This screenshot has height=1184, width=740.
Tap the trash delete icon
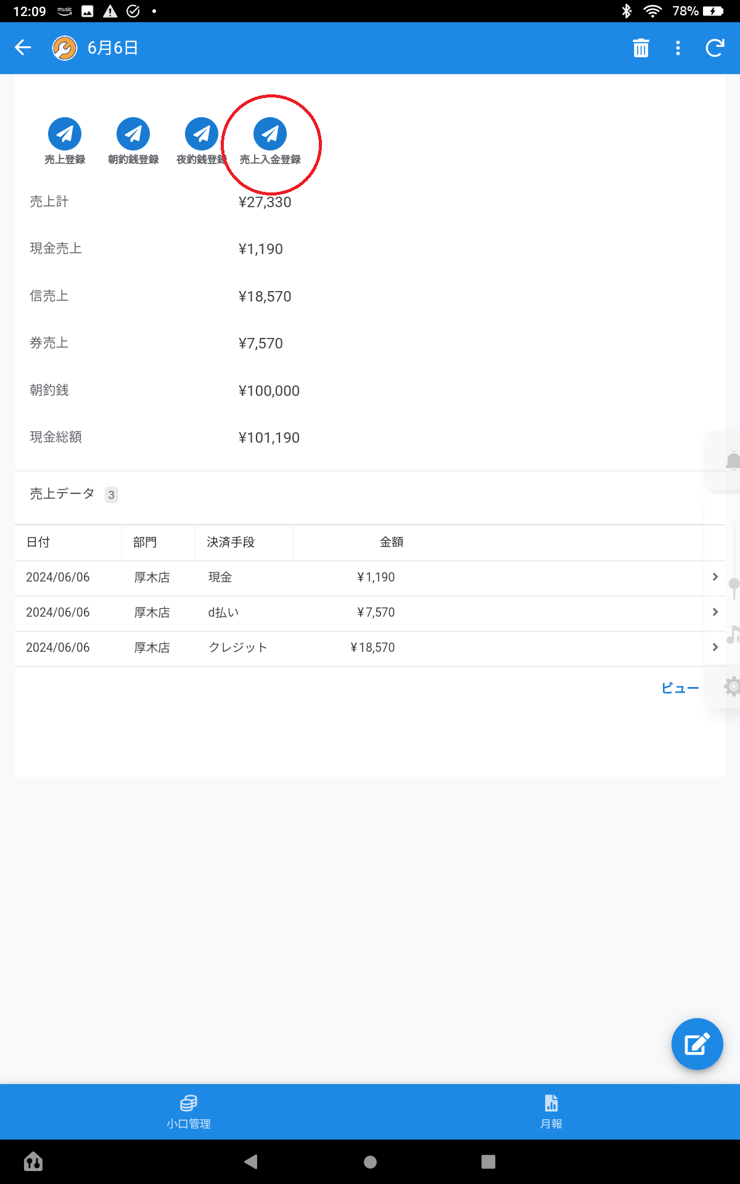click(641, 48)
